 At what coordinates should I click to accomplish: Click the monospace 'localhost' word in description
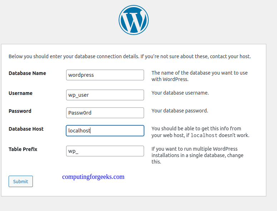(204, 136)
